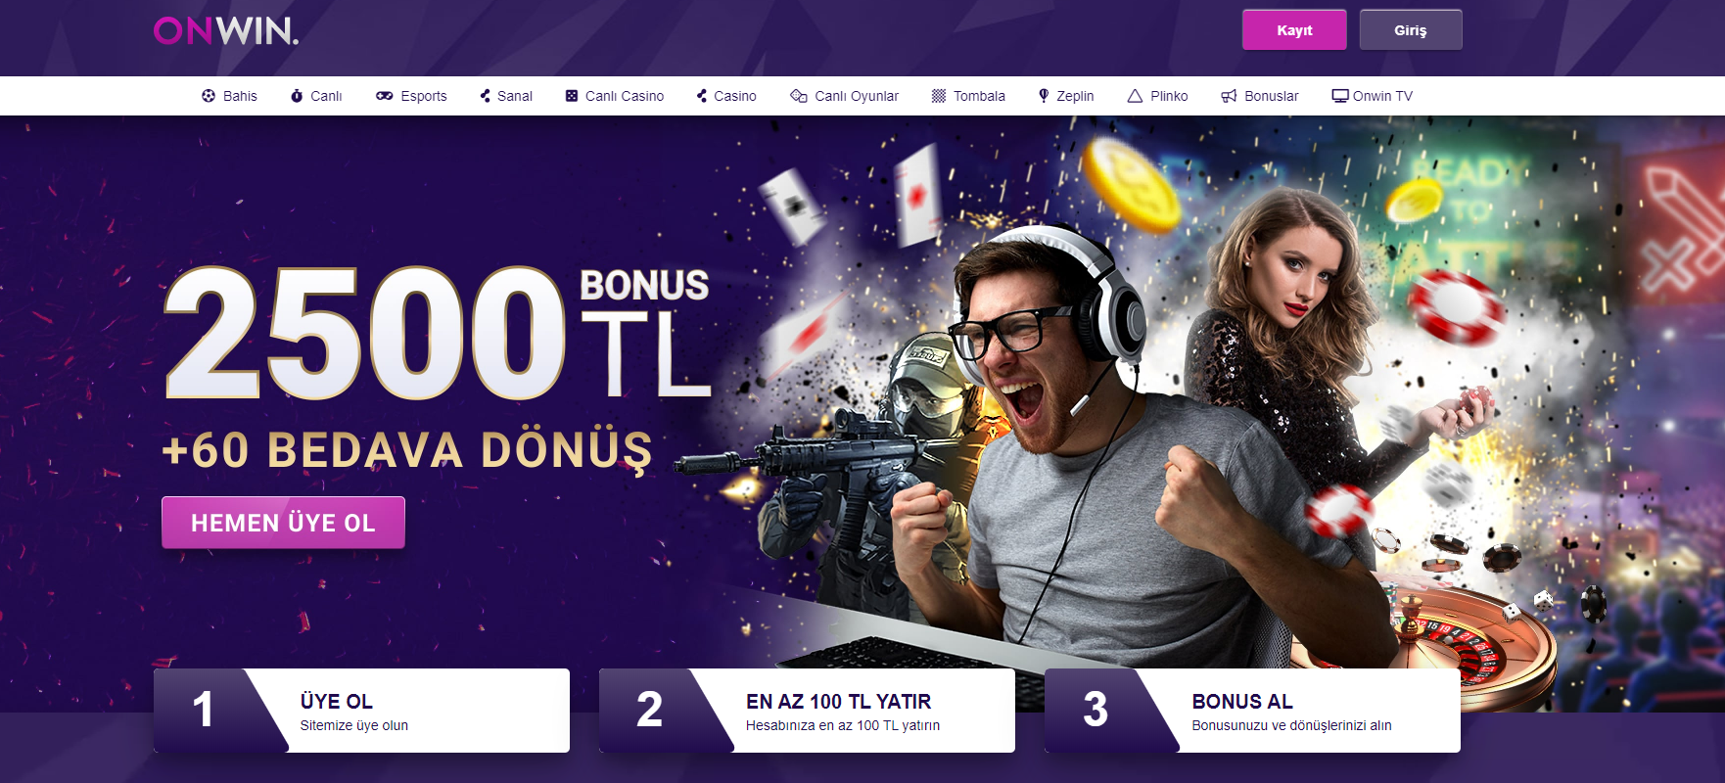1725x783 pixels.
Task: Click the stopwatch icon beside Canlı
Action: pos(297,96)
